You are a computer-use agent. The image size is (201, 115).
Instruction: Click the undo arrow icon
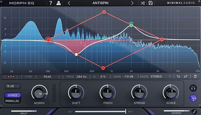pyautogui.click(x=179, y=77)
